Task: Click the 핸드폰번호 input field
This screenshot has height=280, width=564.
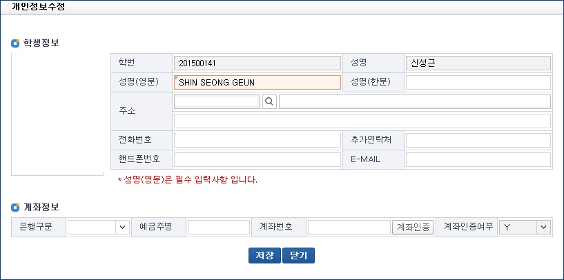Action: tap(257, 159)
